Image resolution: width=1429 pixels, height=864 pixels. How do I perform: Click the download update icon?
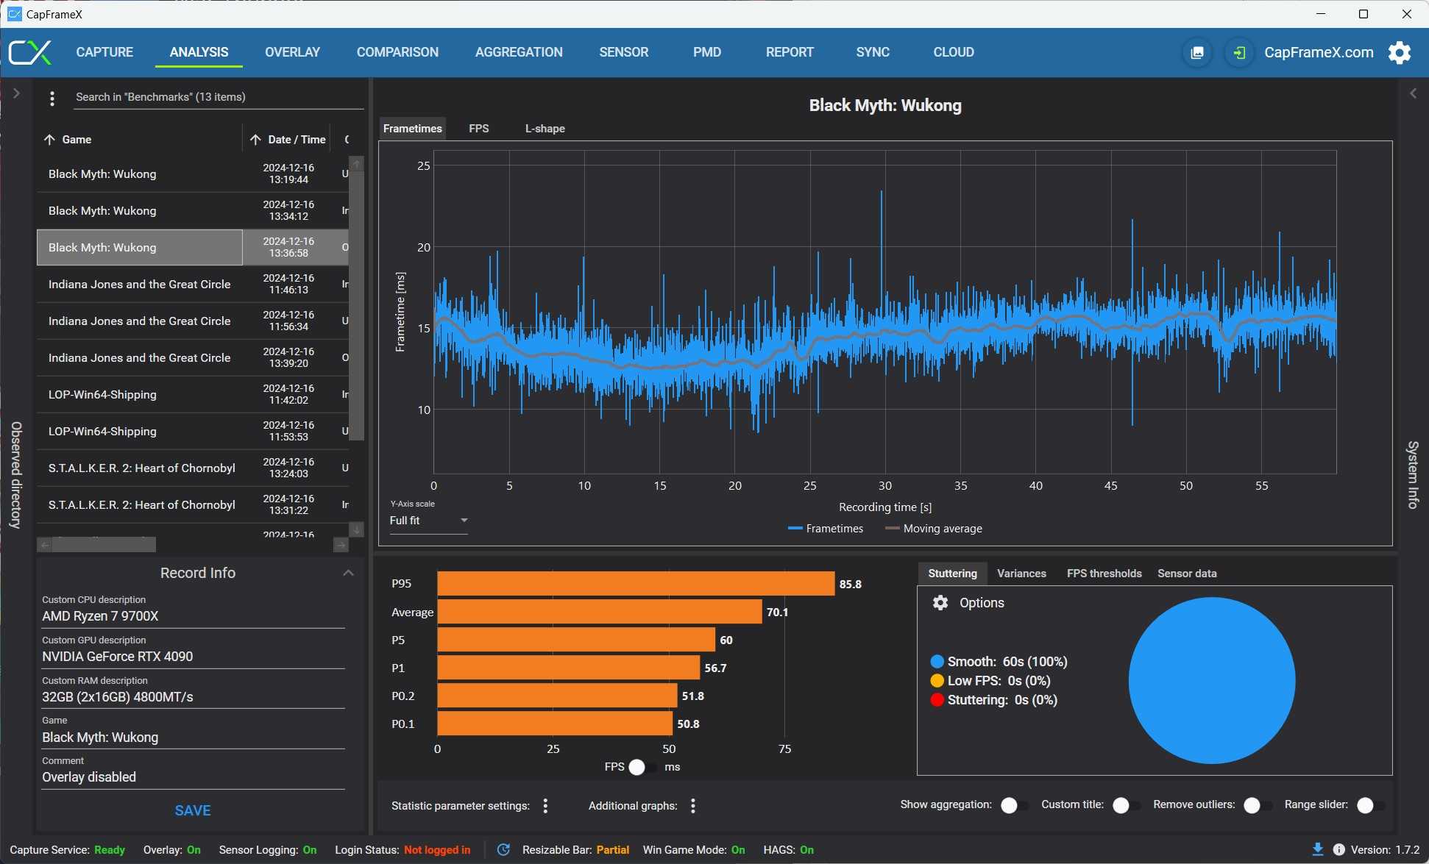pos(1317,849)
